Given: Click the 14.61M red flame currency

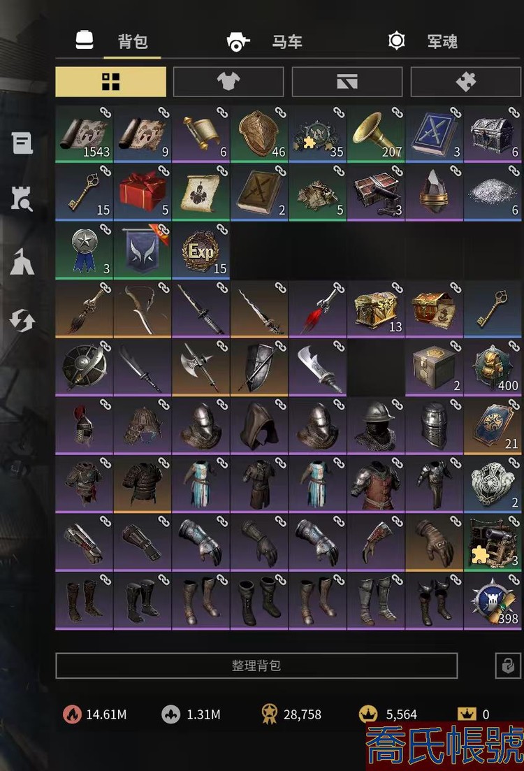Looking at the screenshot, I should (95, 714).
